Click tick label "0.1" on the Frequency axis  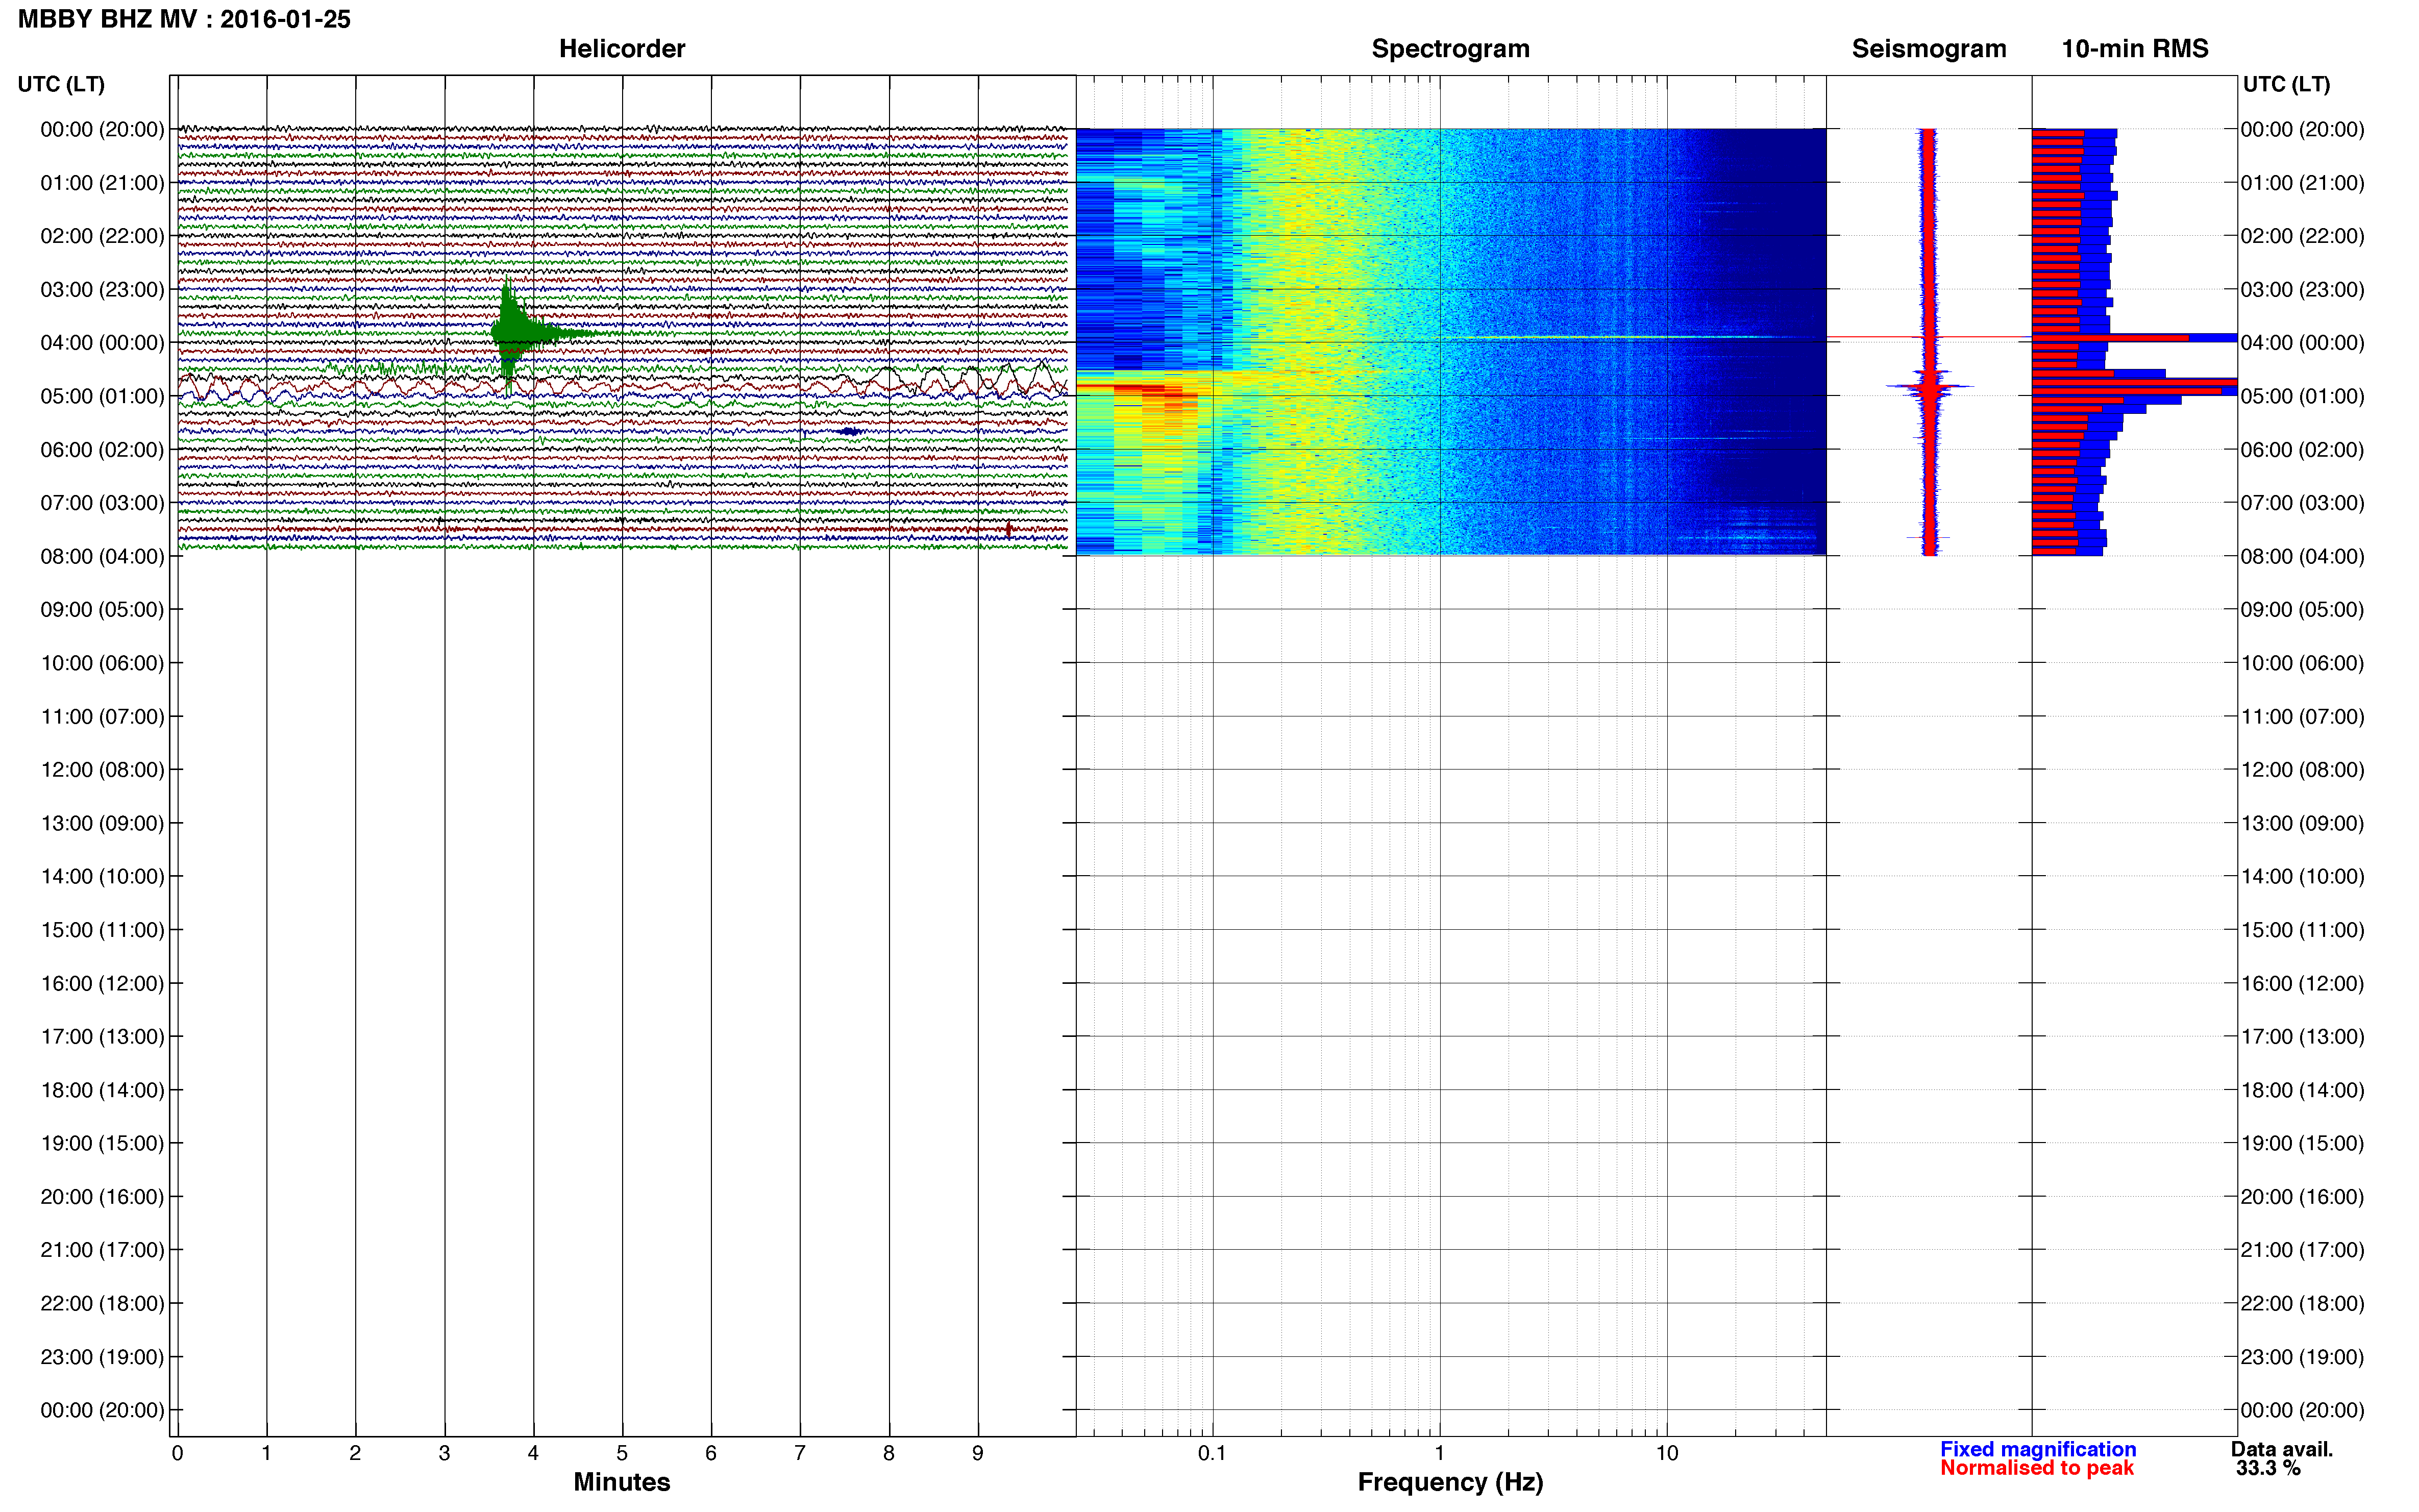click(1212, 1453)
